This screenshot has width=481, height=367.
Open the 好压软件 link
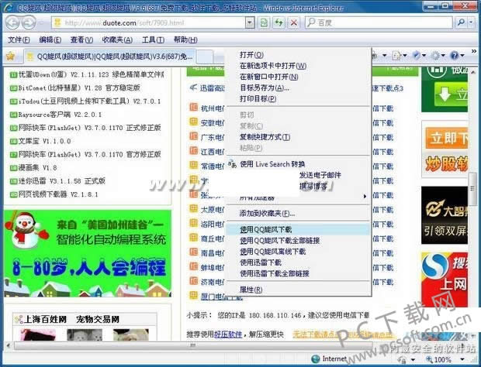pyautogui.click(x=228, y=334)
